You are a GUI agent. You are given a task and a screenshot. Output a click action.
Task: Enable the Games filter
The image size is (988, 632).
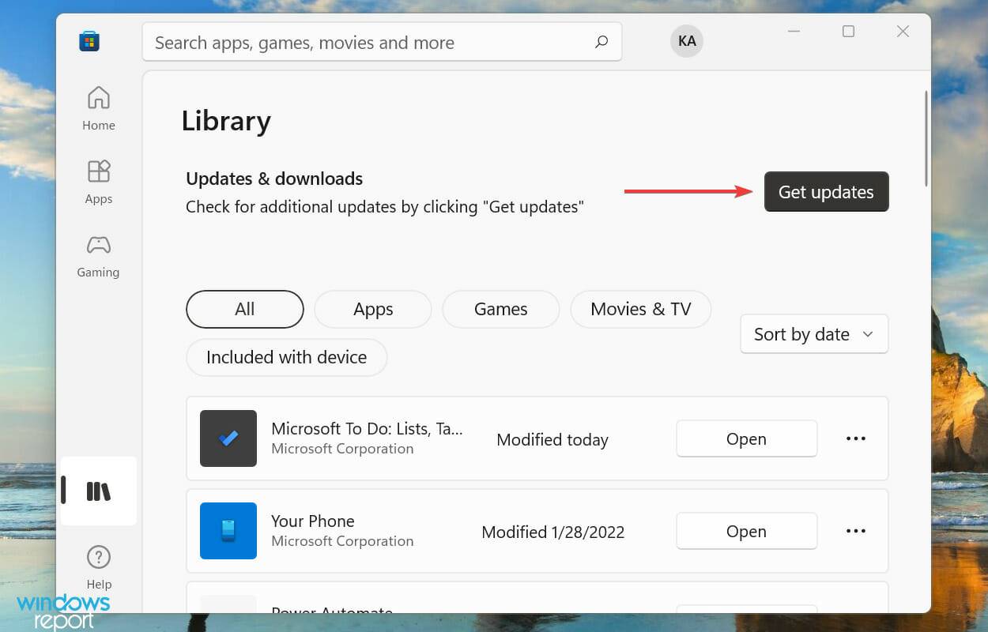tap(500, 309)
